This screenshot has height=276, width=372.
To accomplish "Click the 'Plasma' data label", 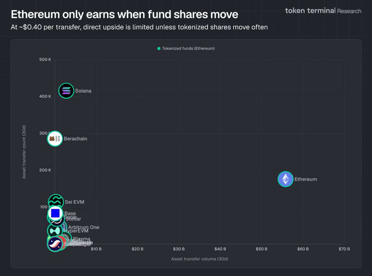I will pyautogui.click(x=82, y=239).
